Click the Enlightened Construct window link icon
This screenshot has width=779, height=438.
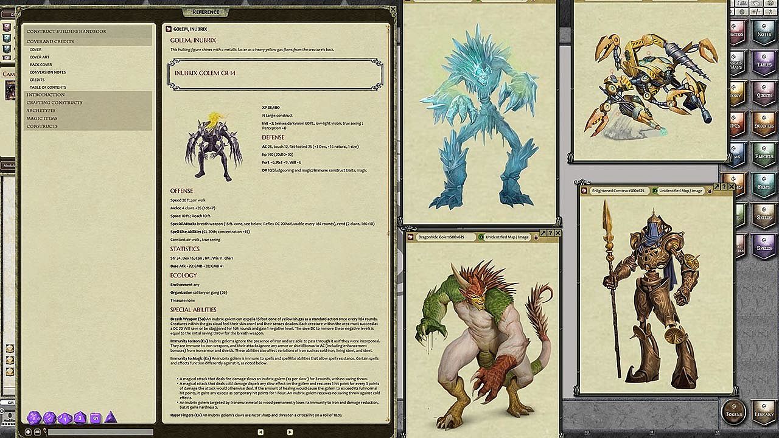(585, 190)
